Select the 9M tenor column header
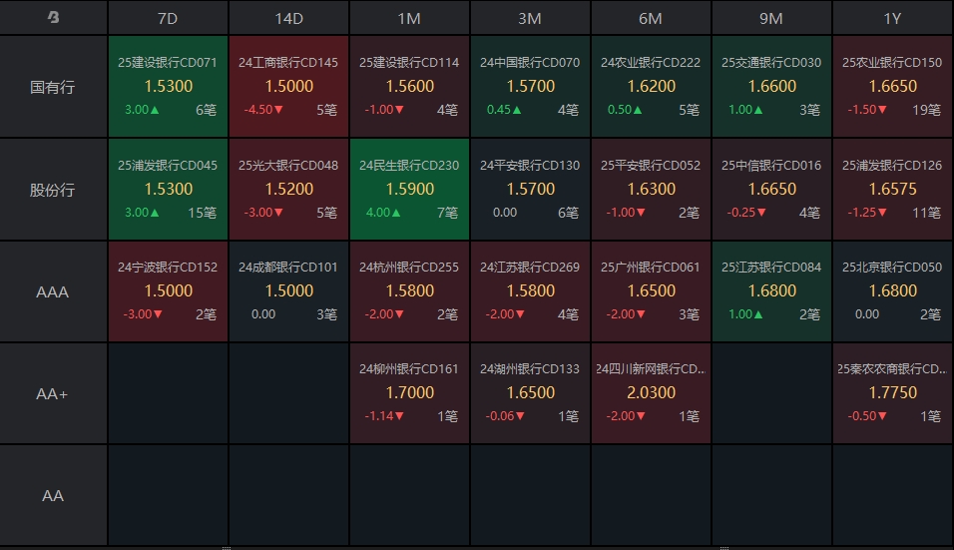This screenshot has height=550, width=954. [x=771, y=18]
